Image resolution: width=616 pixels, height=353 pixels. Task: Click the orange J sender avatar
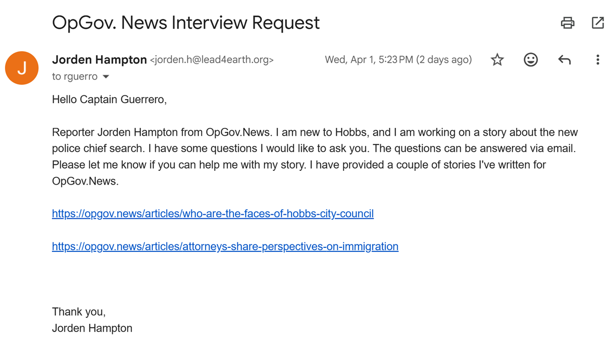[x=22, y=68]
